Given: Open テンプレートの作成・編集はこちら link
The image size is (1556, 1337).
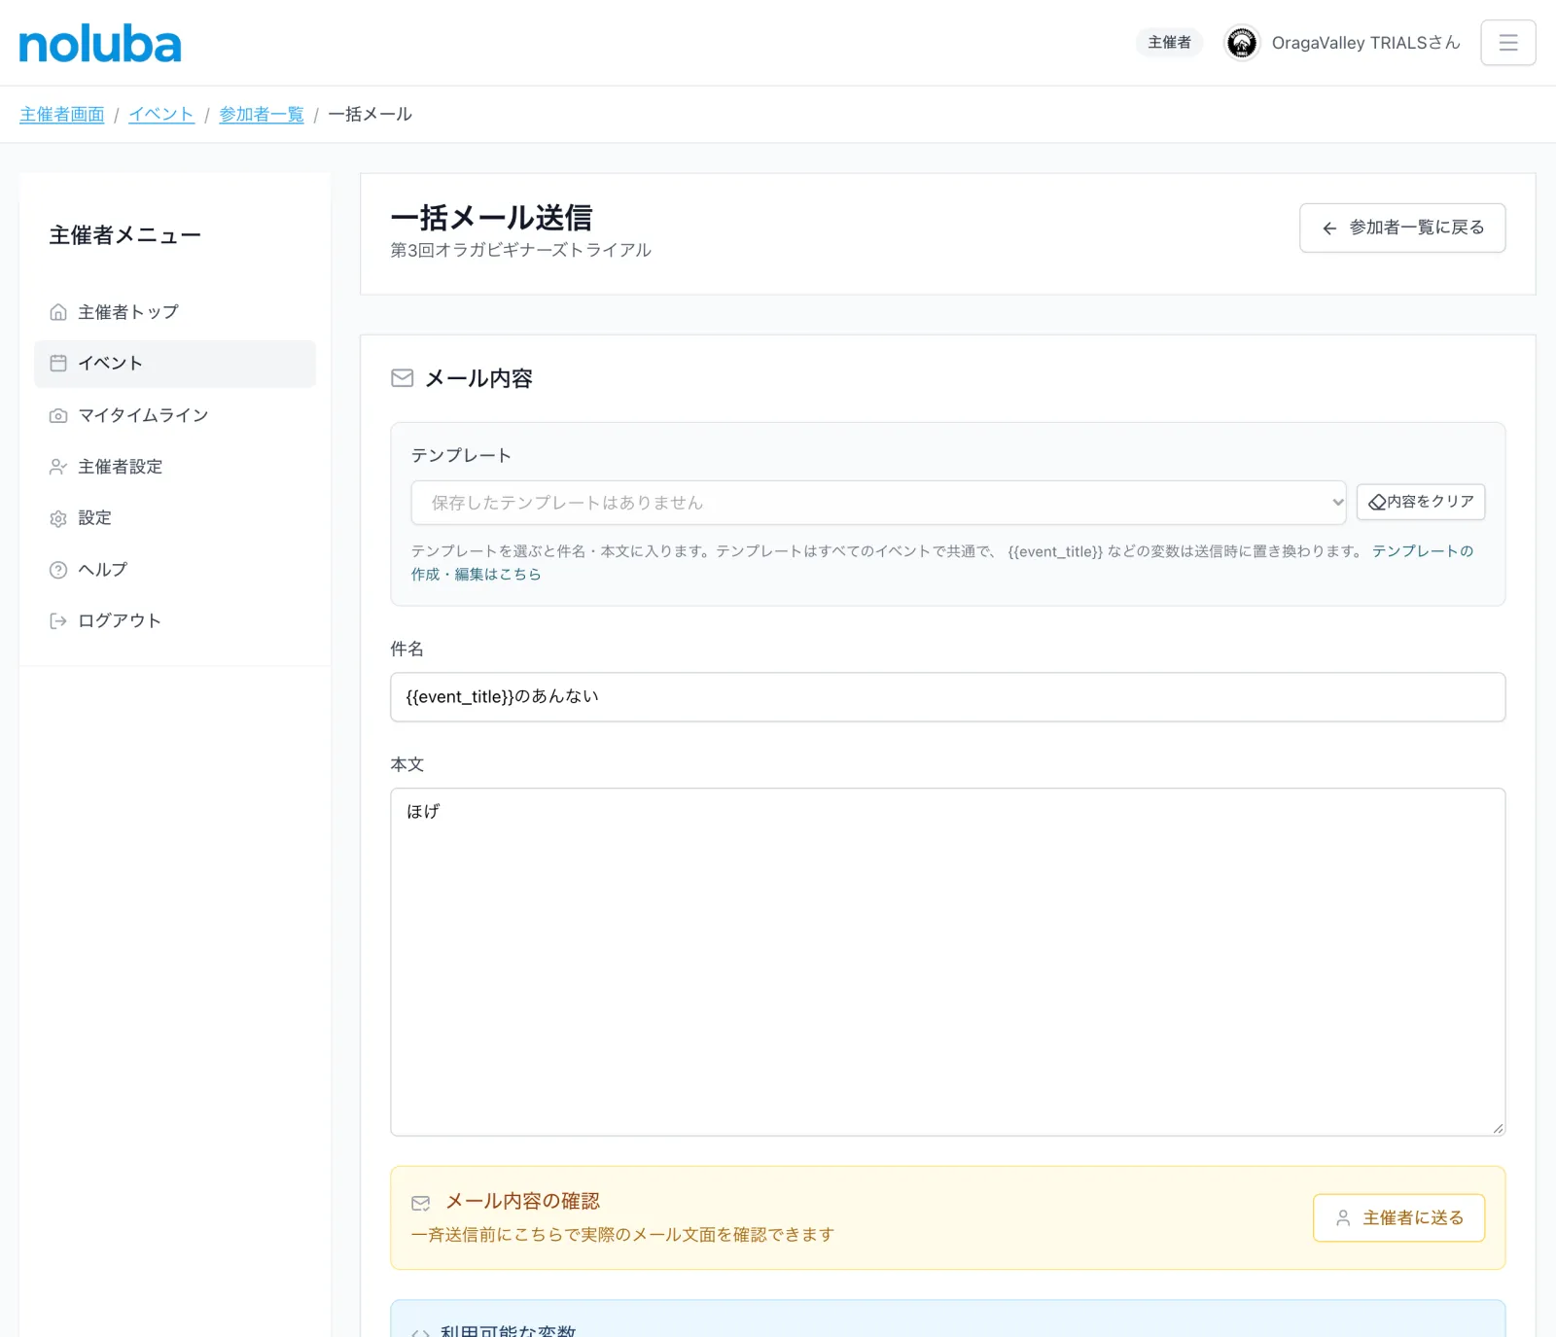Looking at the screenshot, I should point(1422,551).
